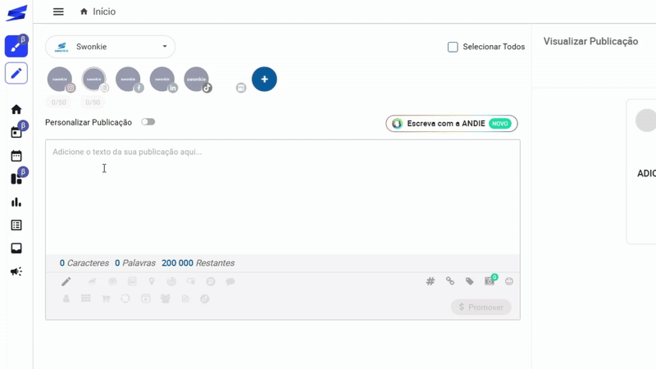Select the Facebook Swonkie profile avatar
Image resolution: width=656 pixels, height=369 pixels.
(128, 80)
